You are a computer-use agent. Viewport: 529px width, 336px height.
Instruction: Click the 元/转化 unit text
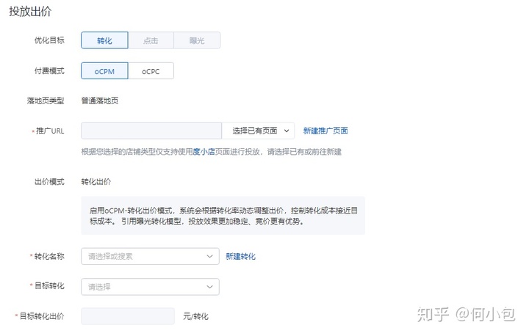click(196, 316)
